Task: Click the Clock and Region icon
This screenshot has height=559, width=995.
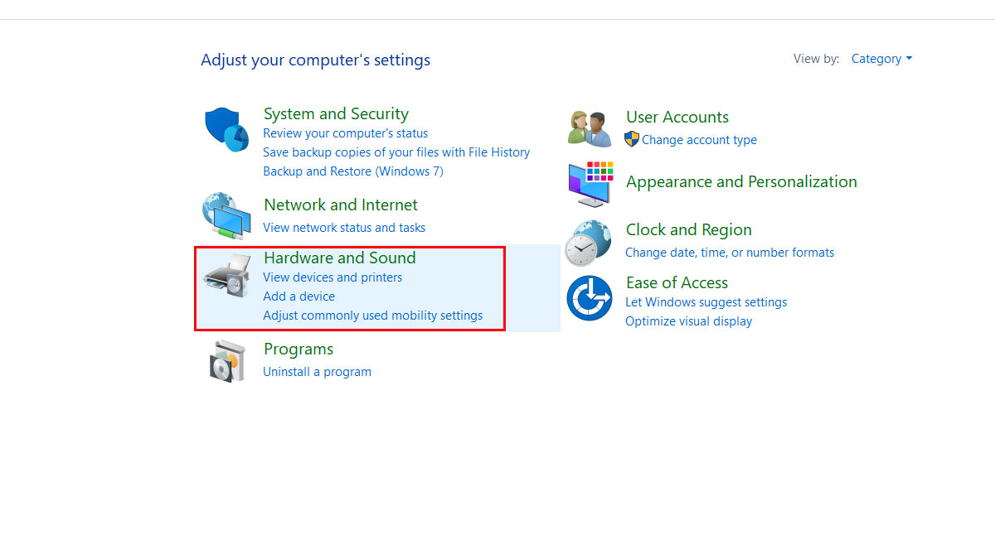Action: point(588,242)
